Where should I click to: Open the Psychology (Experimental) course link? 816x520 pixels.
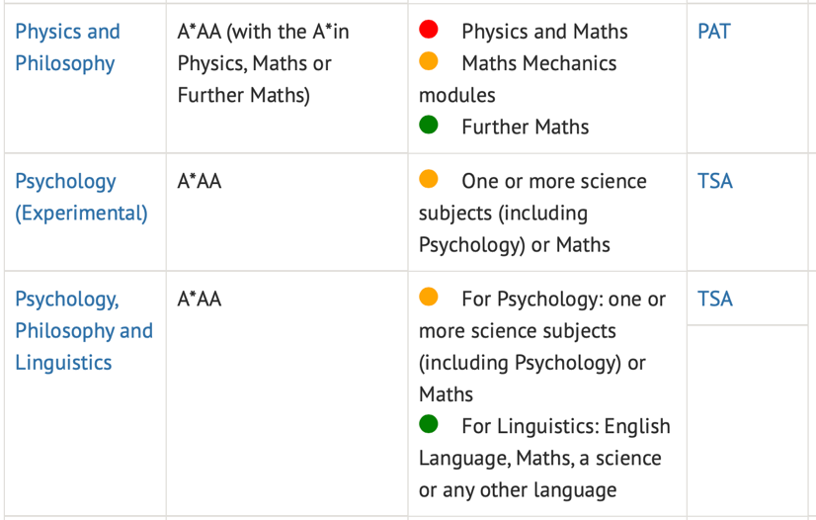(x=81, y=197)
